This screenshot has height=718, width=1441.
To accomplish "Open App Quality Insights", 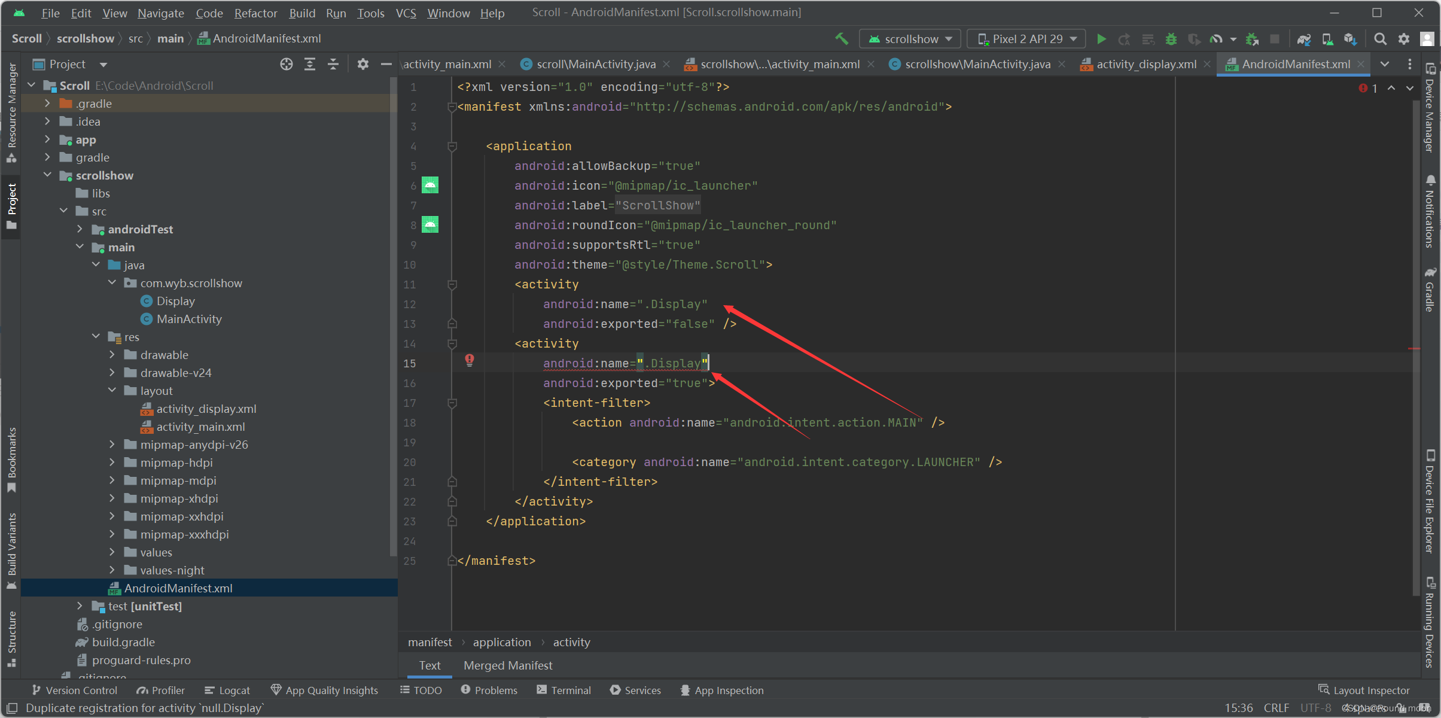I will pos(324,690).
